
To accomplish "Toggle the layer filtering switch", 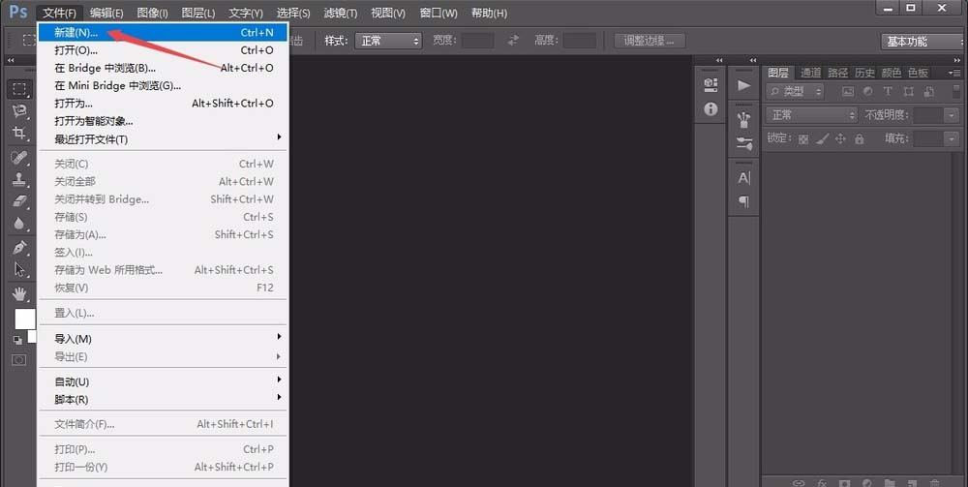I will (956, 91).
